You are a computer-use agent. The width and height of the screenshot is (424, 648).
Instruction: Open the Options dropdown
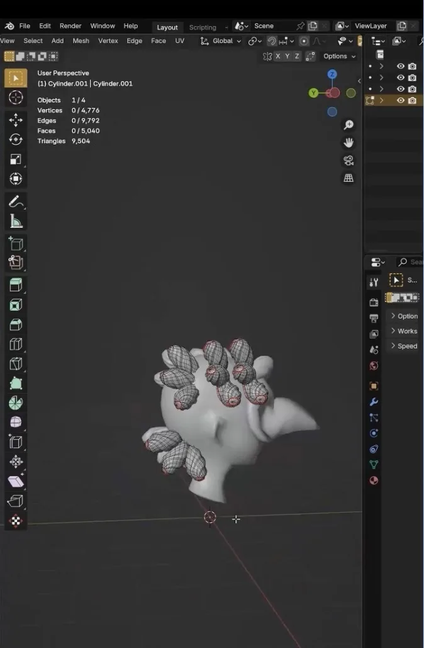pyautogui.click(x=339, y=56)
